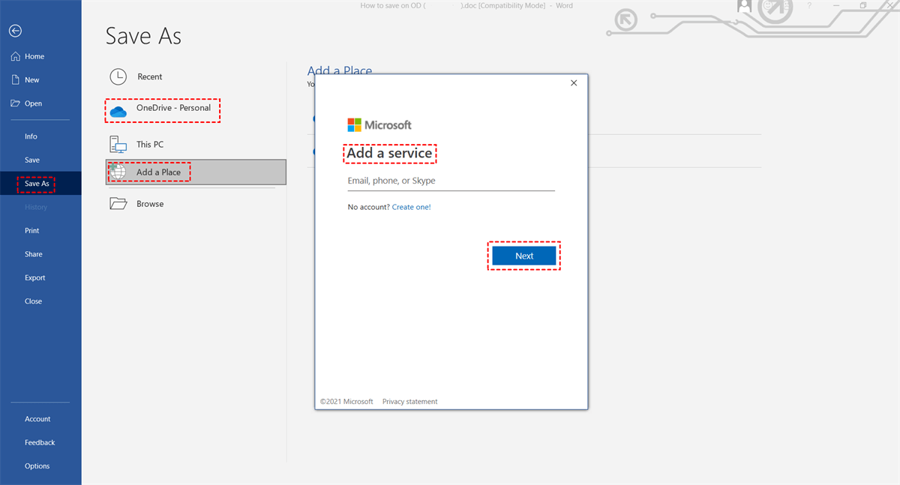This screenshot has height=485, width=900.
Task: Click the Help question mark in the title bar
Action: coord(809,6)
